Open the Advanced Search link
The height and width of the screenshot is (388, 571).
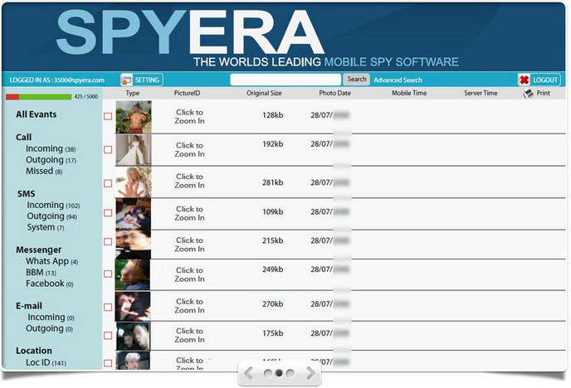pos(398,80)
